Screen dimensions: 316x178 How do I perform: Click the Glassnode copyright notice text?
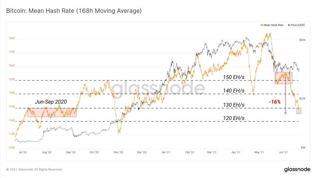34,169
